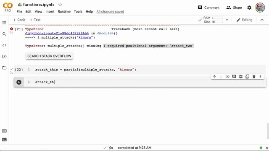This screenshot has width=269, height=151.
Task: Click the vertical scrollbar thumb on right
Action: [x=268, y=131]
